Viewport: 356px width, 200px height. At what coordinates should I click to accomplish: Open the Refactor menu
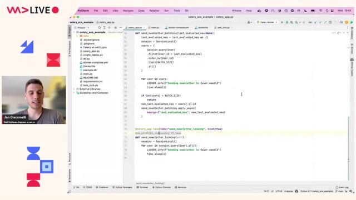154,11
